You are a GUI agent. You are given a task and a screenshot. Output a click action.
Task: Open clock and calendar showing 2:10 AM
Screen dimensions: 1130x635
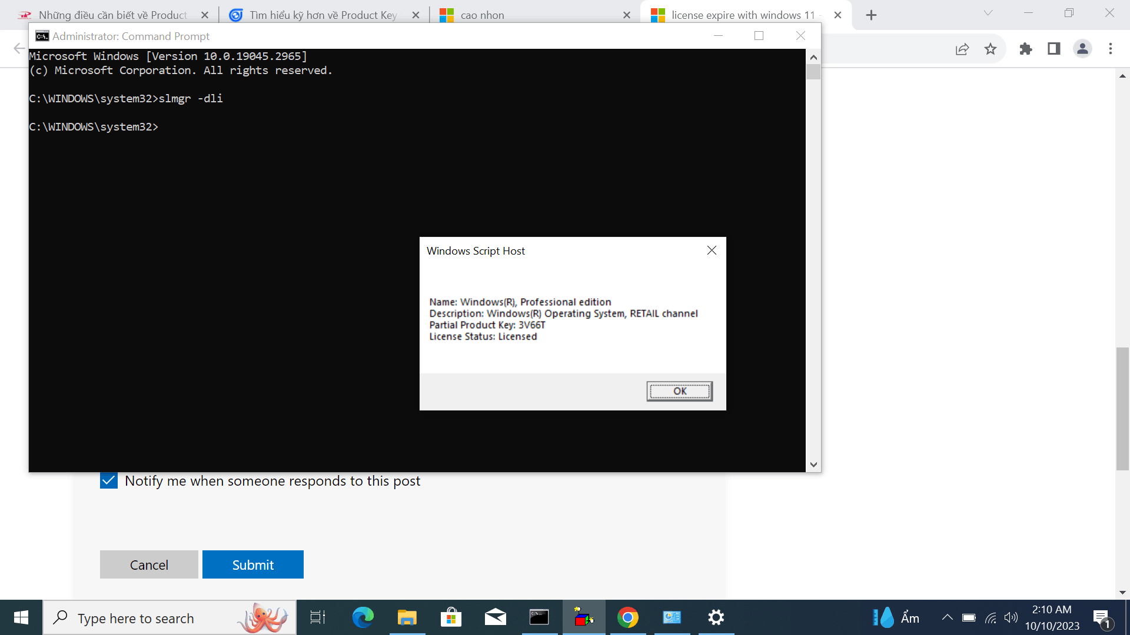[1052, 617]
